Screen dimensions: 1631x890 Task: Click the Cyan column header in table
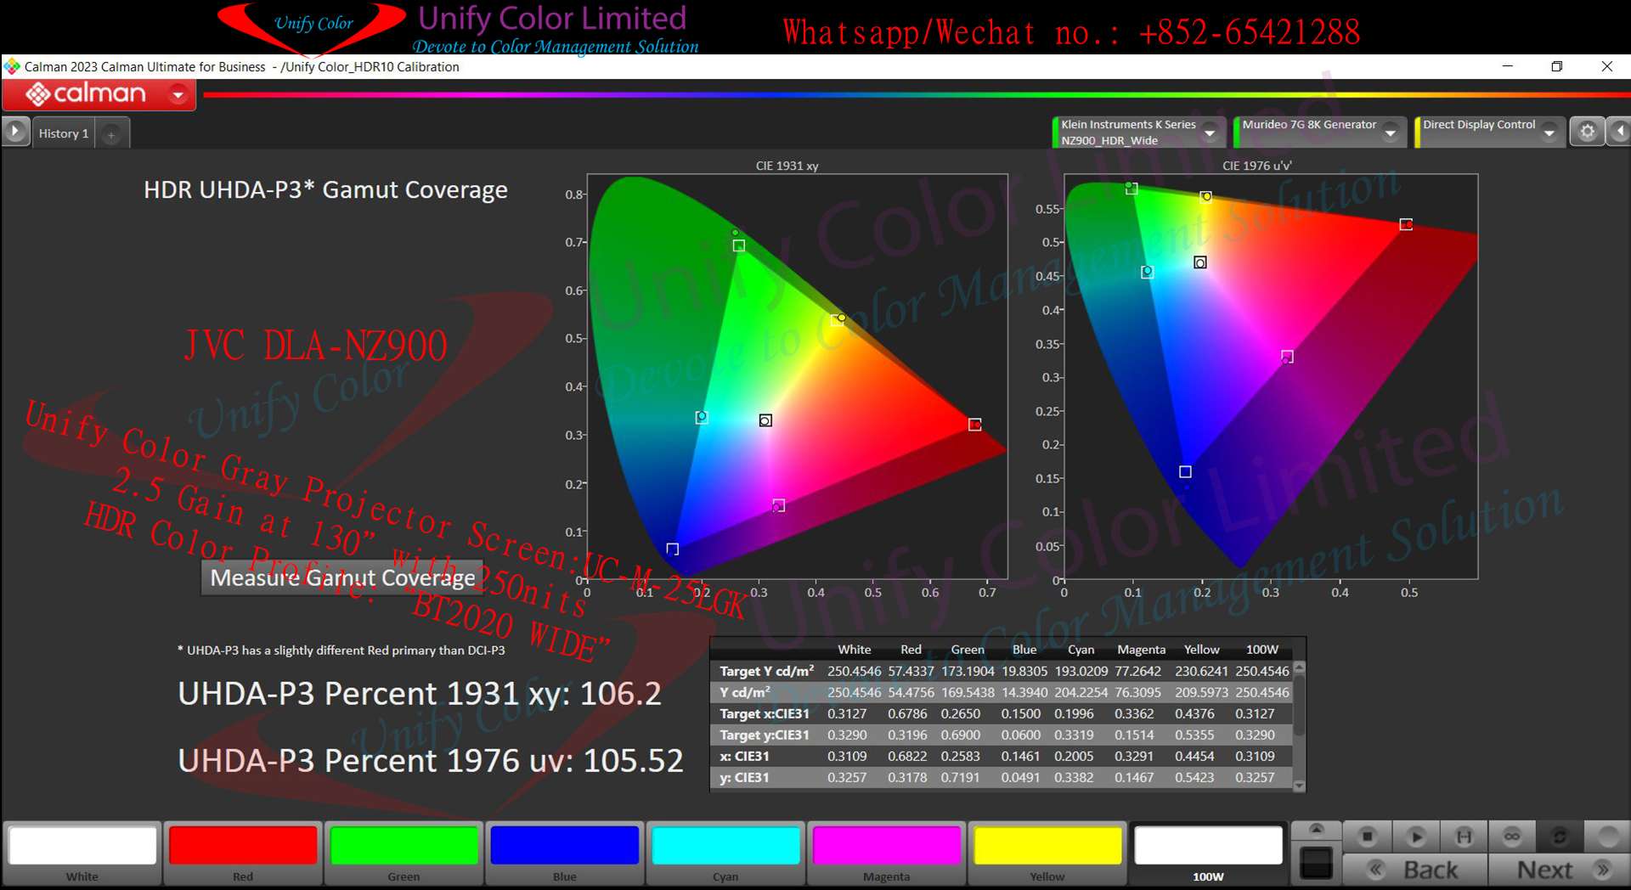pyautogui.click(x=1081, y=649)
